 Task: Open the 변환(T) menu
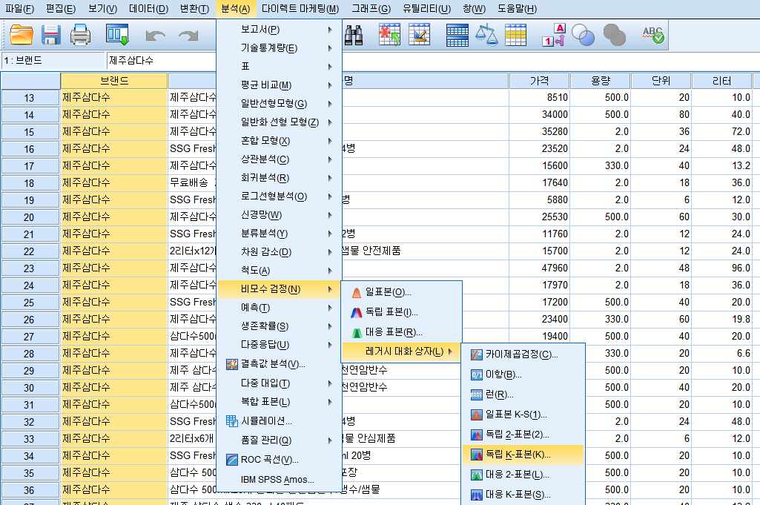(194, 9)
